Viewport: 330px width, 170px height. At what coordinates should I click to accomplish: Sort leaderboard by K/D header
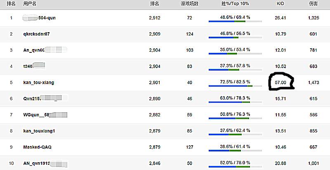point(280,4)
